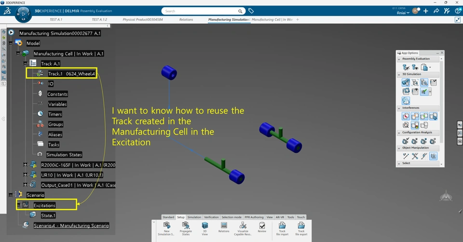Open the AR-VR ribbon tab
The height and width of the screenshot is (242, 463).
tap(280, 217)
